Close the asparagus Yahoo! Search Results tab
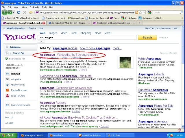The image size is (185, 138). (x=44, y=23)
